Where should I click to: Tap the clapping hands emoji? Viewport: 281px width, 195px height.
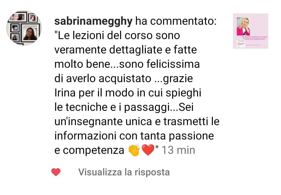(134, 150)
